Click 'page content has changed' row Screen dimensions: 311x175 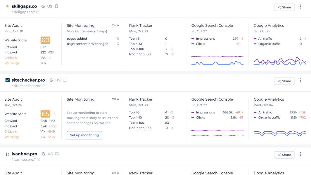coord(93,44)
